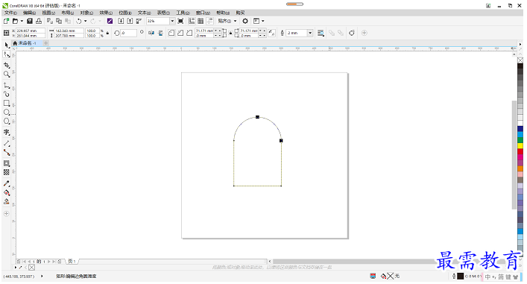Screen dimensions: 527x284
Task: Expand the application launcher dropdown arrow
Action: (263, 21)
